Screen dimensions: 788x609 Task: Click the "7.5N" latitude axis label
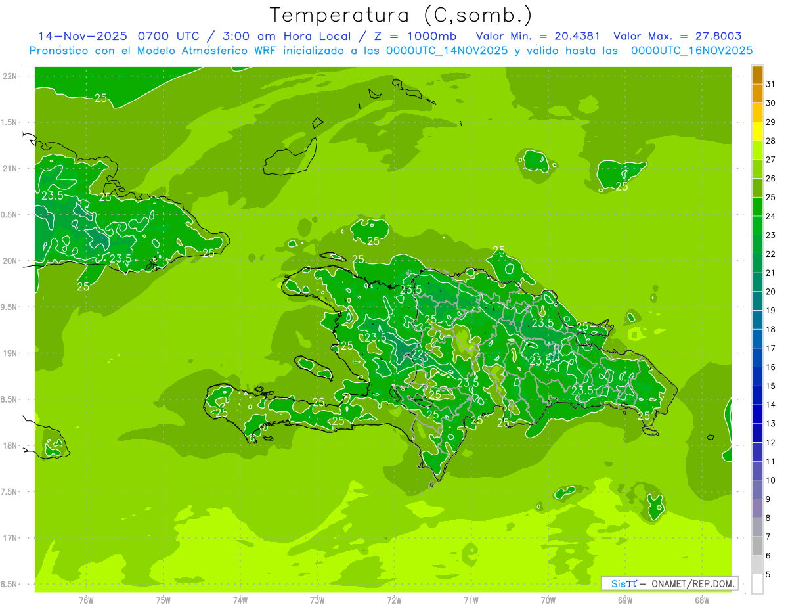click(11, 492)
